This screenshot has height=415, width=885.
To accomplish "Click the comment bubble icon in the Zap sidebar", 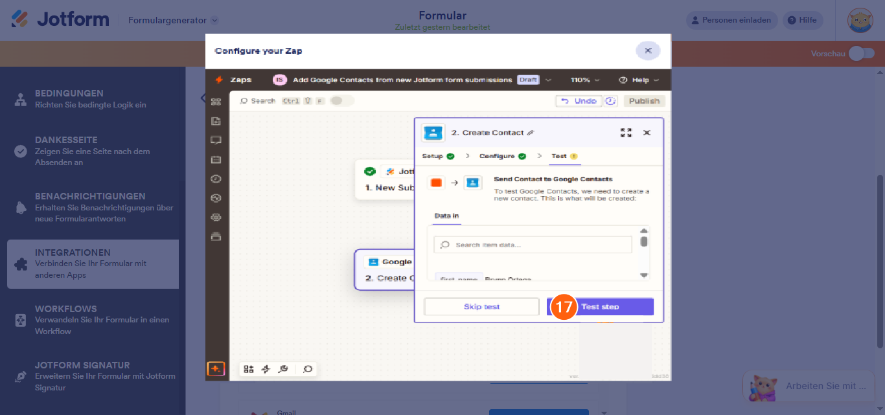I will (216, 140).
